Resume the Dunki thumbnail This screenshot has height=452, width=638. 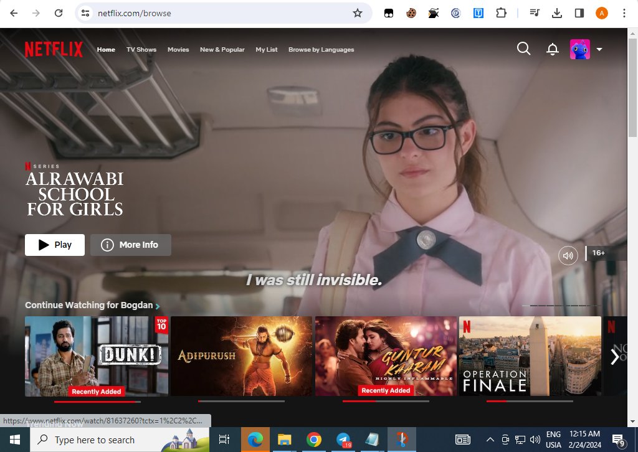tap(97, 356)
